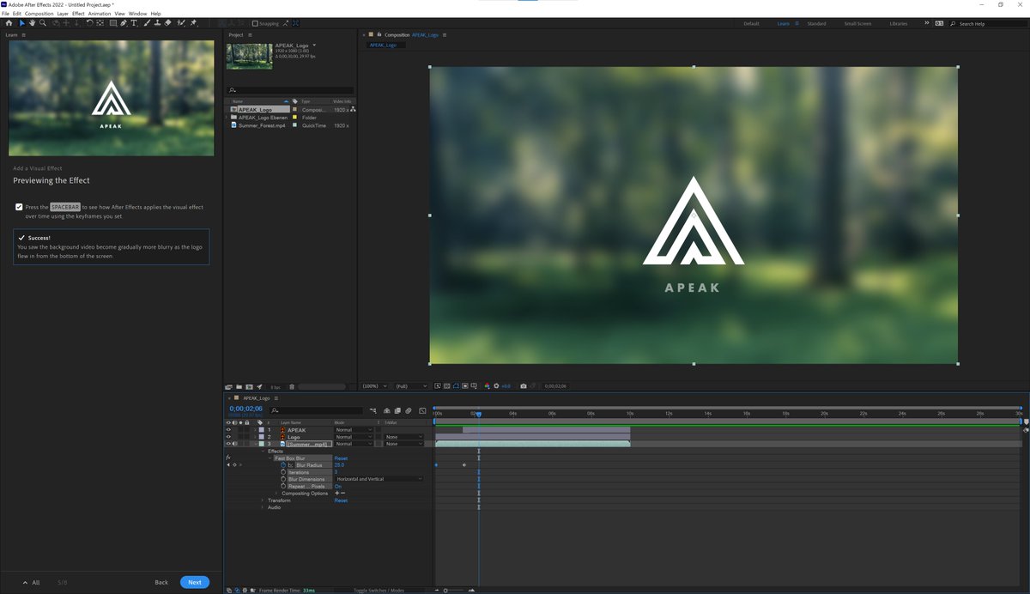Open the Logo layer TrkMat dropdown
Viewport: 1030px width, 594px height.
403,437
